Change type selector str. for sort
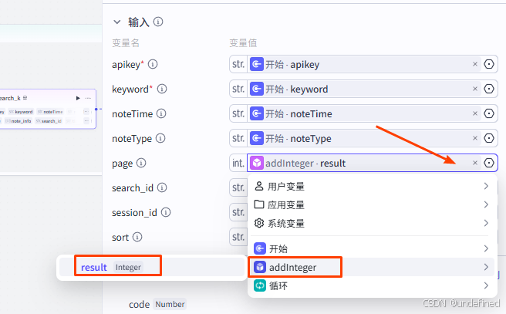Viewport: 506px width, 314px height. click(238, 237)
